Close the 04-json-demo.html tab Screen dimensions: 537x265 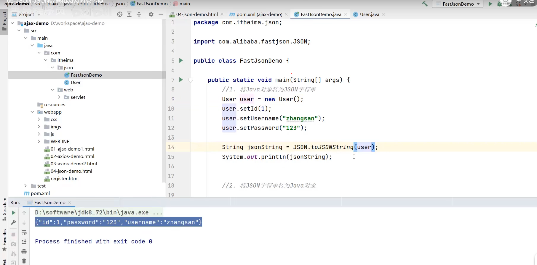coord(222,14)
